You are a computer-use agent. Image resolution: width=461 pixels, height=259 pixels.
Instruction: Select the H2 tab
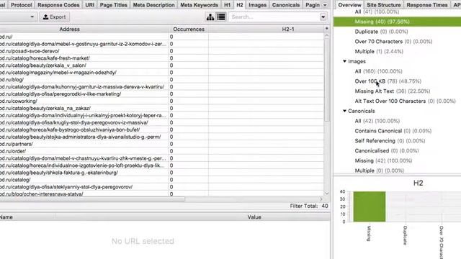(x=240, y=5)
